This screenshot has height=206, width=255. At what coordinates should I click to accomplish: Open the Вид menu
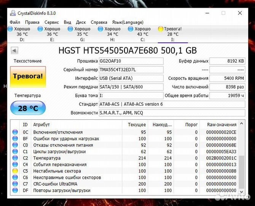(x=67, y=22)
